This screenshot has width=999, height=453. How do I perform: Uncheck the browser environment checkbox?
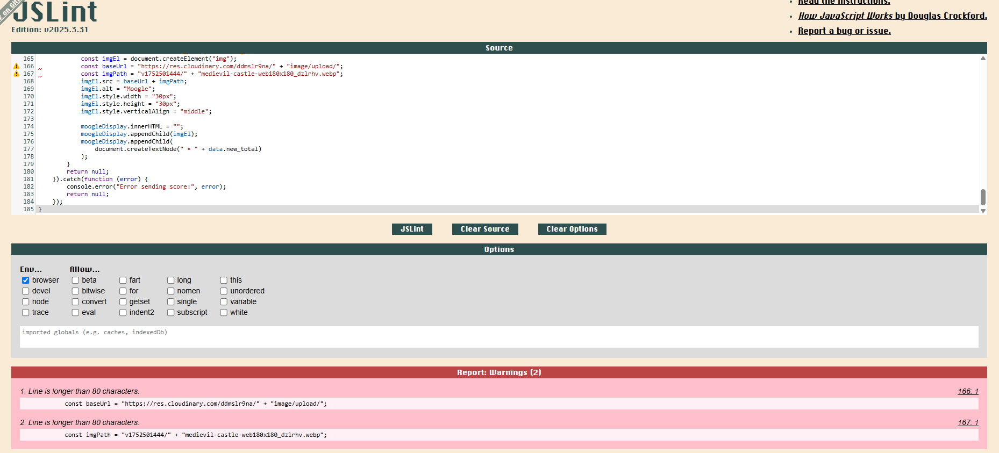click(25, 280)
